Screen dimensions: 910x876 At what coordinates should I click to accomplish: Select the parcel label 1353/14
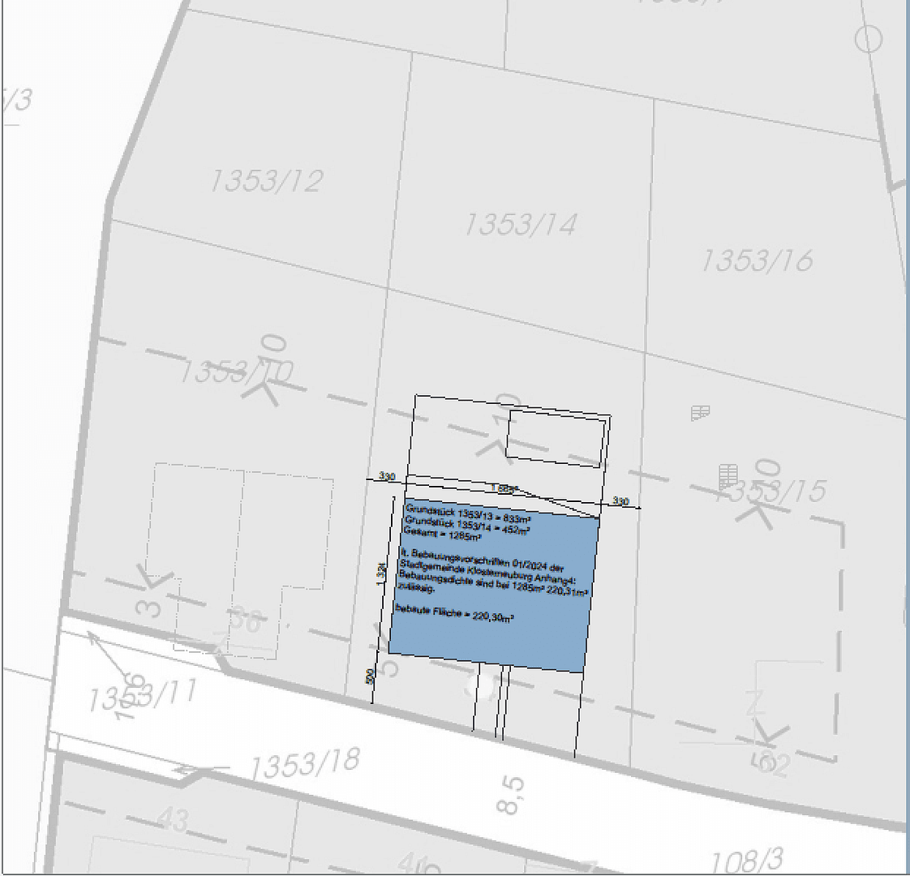tap(519, 224)
